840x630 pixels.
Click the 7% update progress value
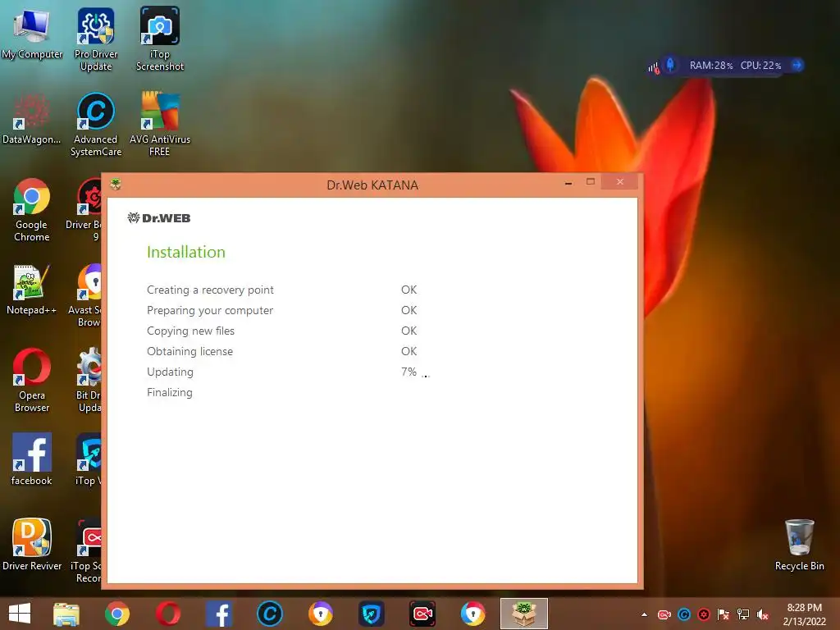(x=409, y=372)
